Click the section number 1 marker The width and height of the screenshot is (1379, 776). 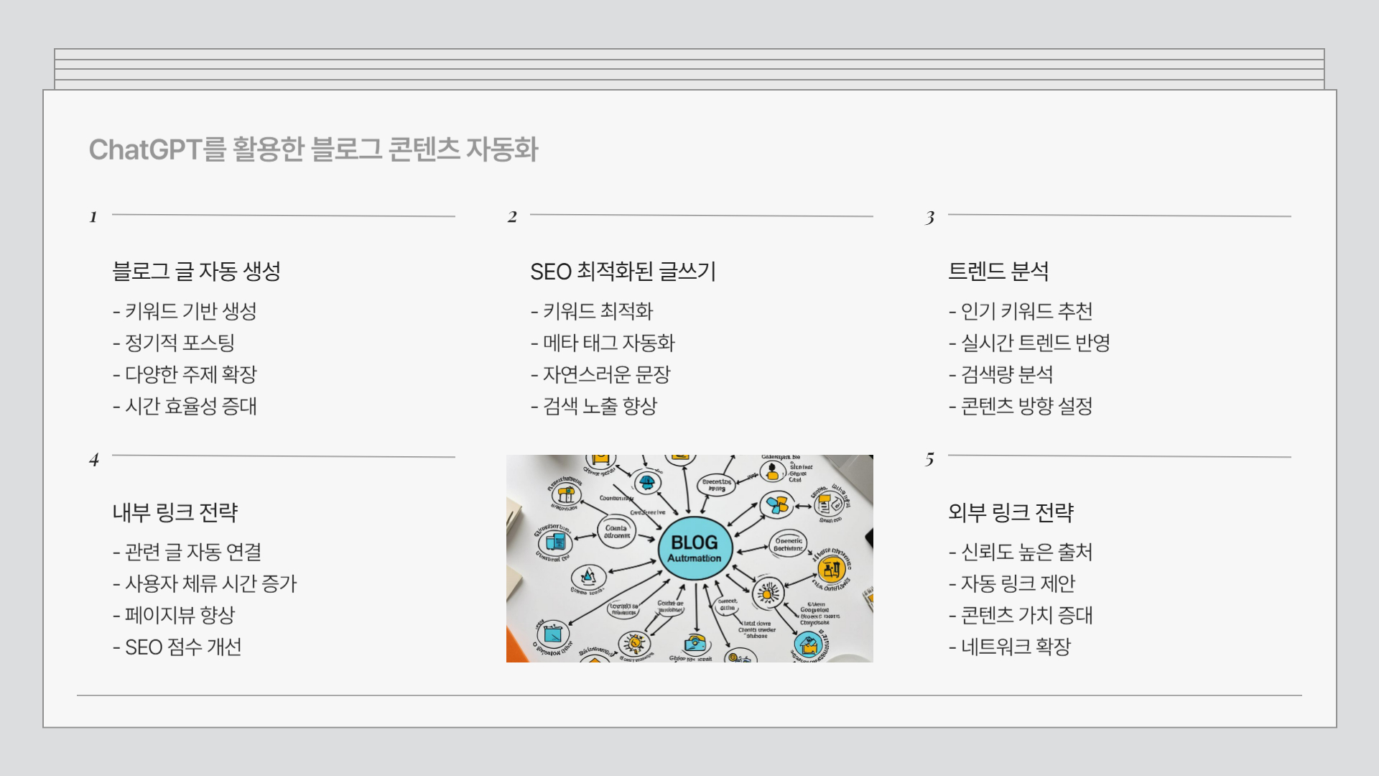pyautogui.click(x=93, y=217)
